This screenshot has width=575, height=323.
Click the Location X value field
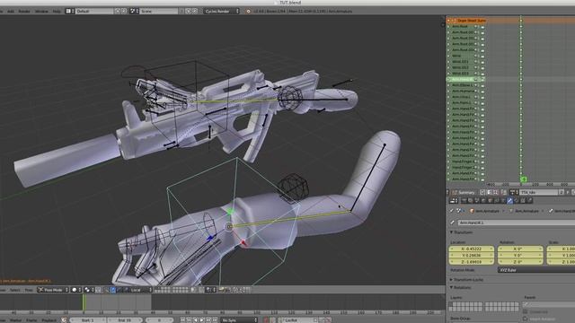(x=472, y=249)
